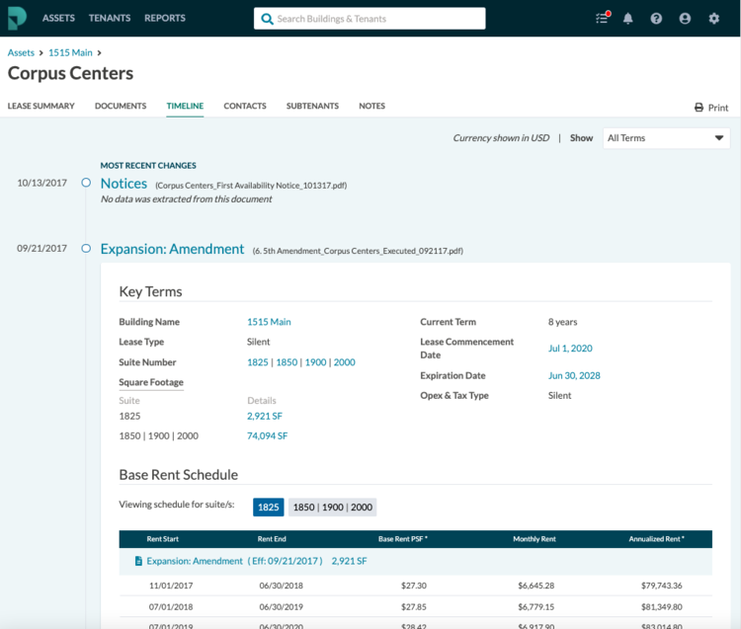Click the printer icon next to Print
Viewport: 741px width, 629px height.
point(699,108)
